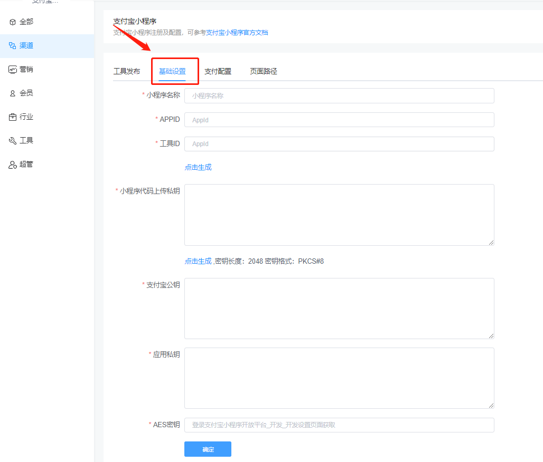Click the 小程序代码上传私钥 text area
Image resolution: width=543 pixels, height=462 pixels.
339,215
